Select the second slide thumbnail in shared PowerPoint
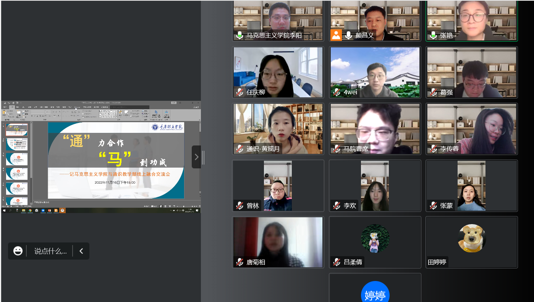The image size is (534, 302). (x=17, y=144)
